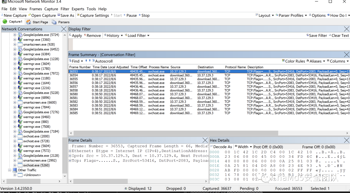Viewport: 350px width, 193px height.
Task: Click Decode As in Hex Details
Action: 221,147
